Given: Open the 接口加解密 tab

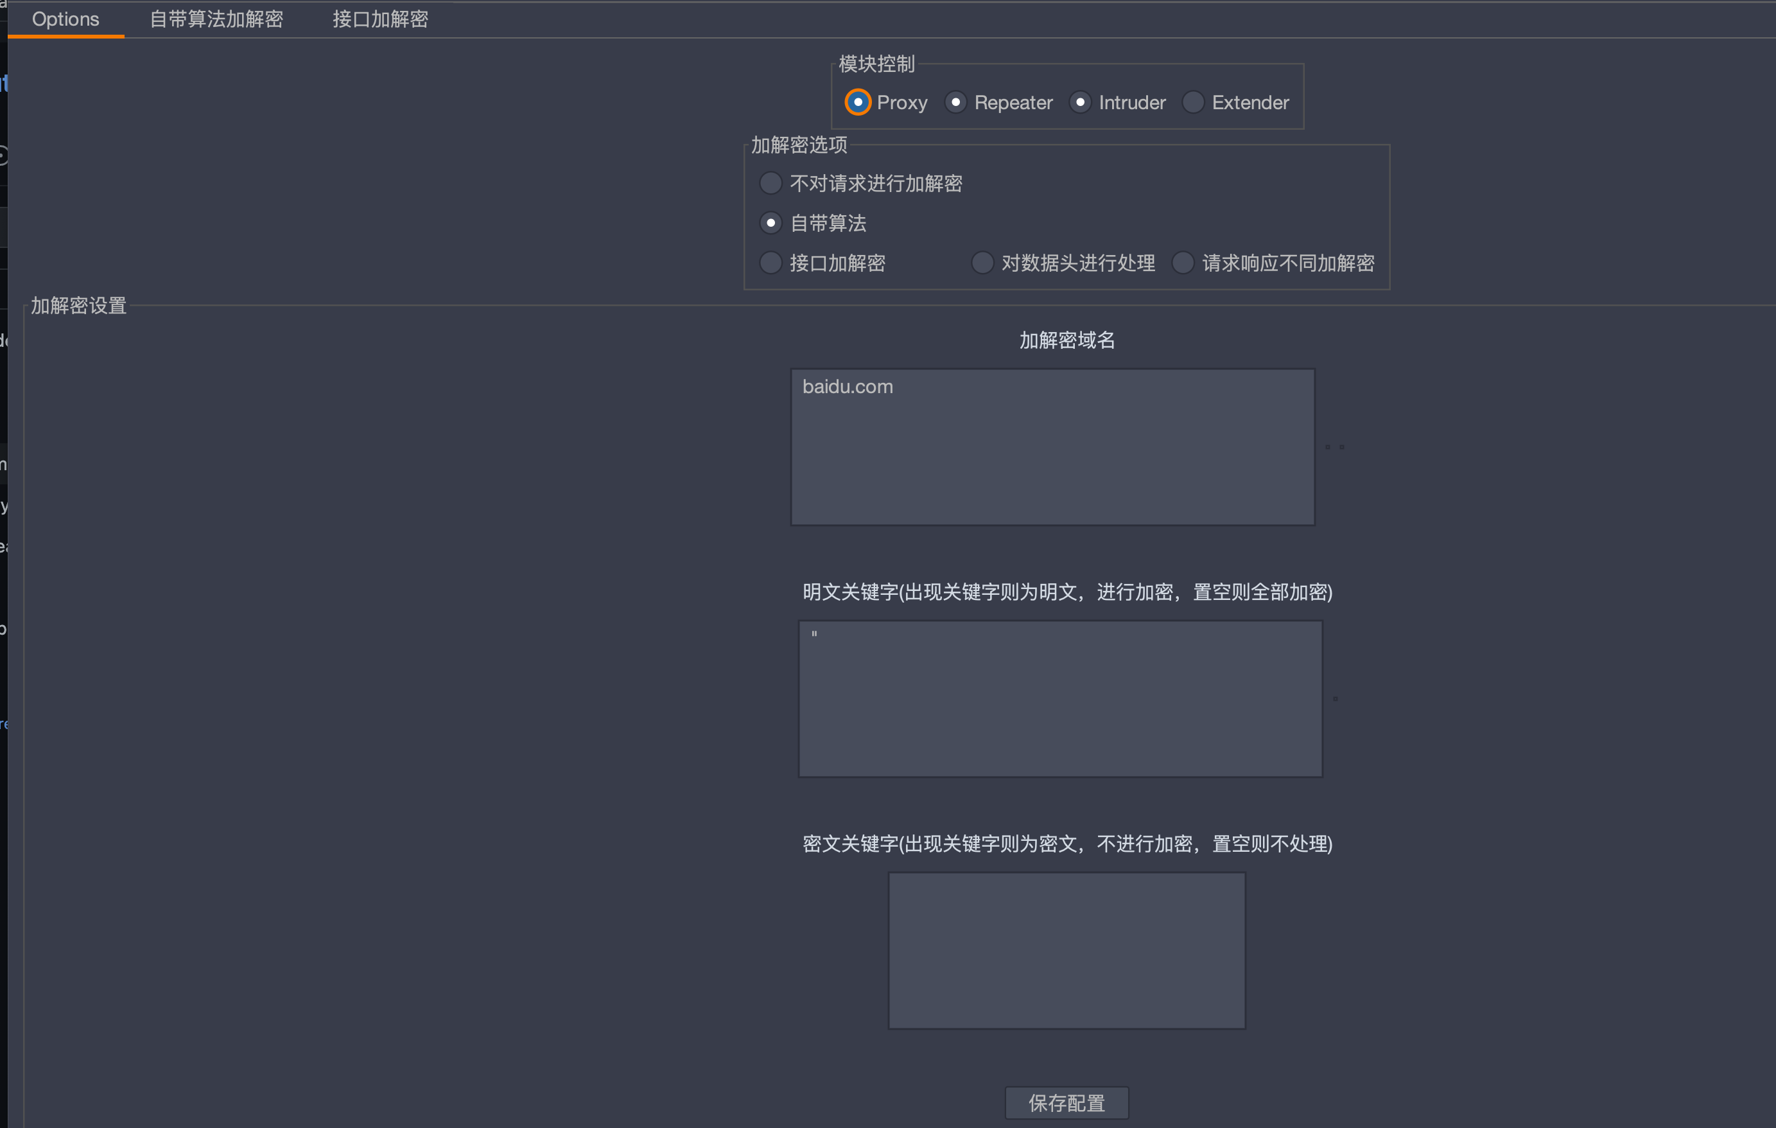Looking at the screenshot, I should coord(380,19).
